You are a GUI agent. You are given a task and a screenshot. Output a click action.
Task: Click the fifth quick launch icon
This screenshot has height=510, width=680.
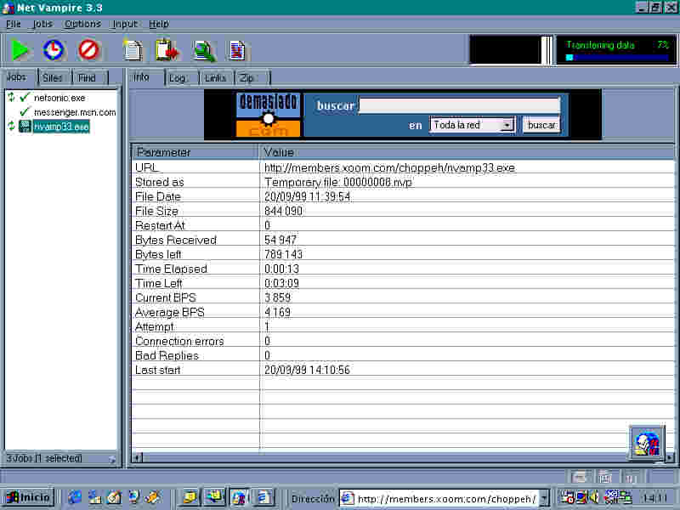coord(153,497)
